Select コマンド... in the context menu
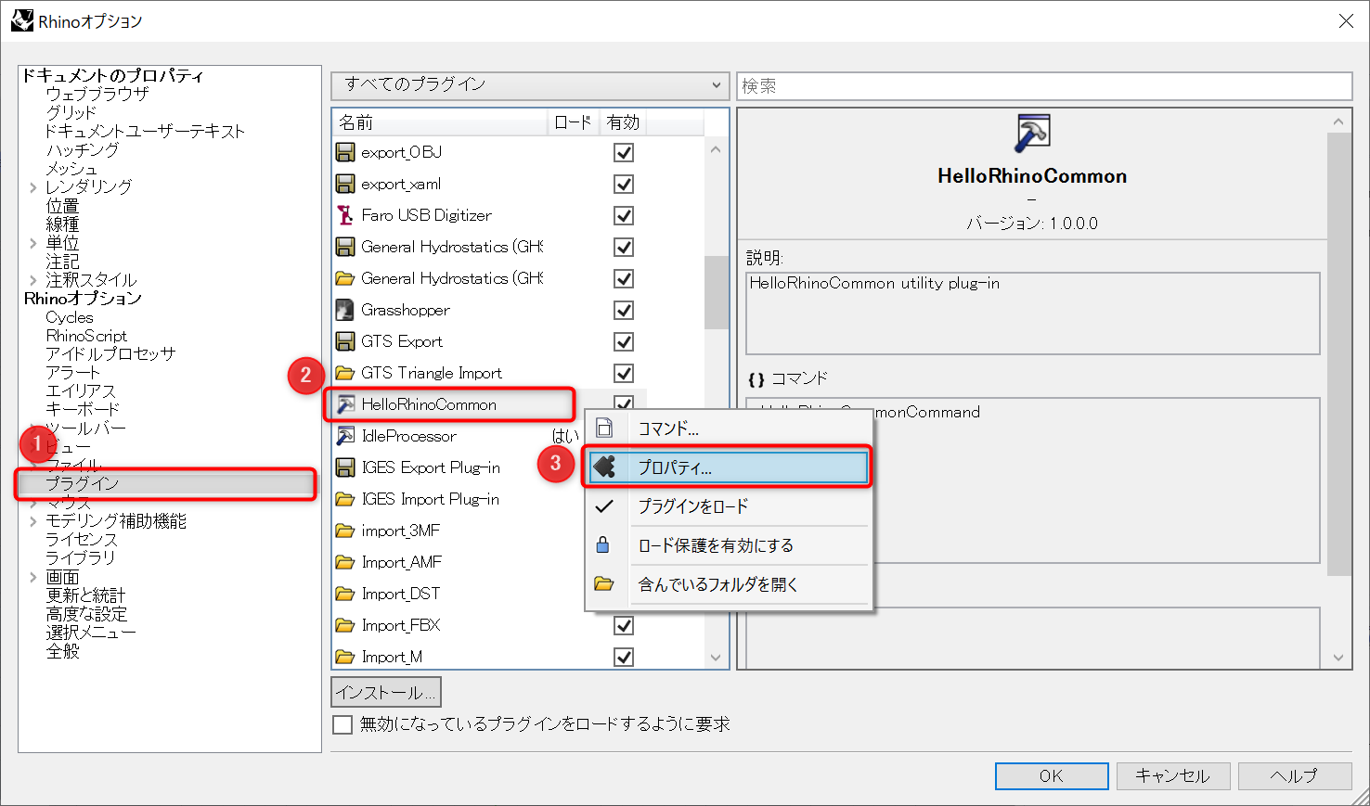Viewport: 1370px width, 806px height. coord(729,429)
